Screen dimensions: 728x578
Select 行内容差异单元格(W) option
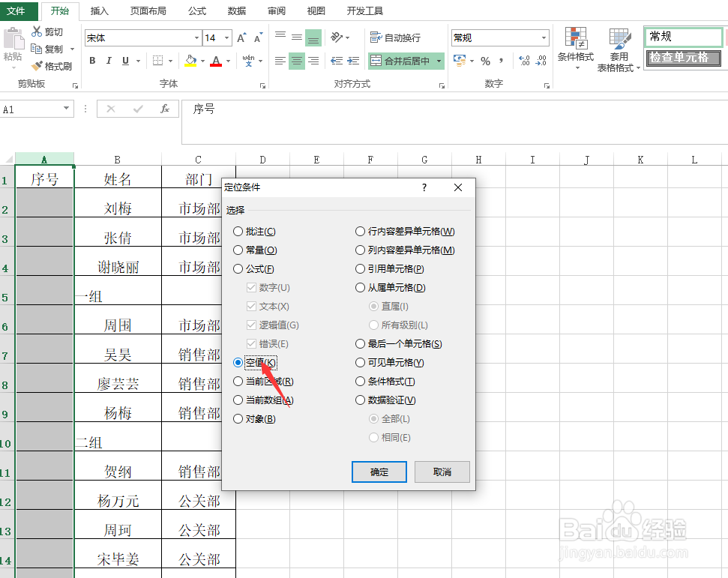(405, 231)
